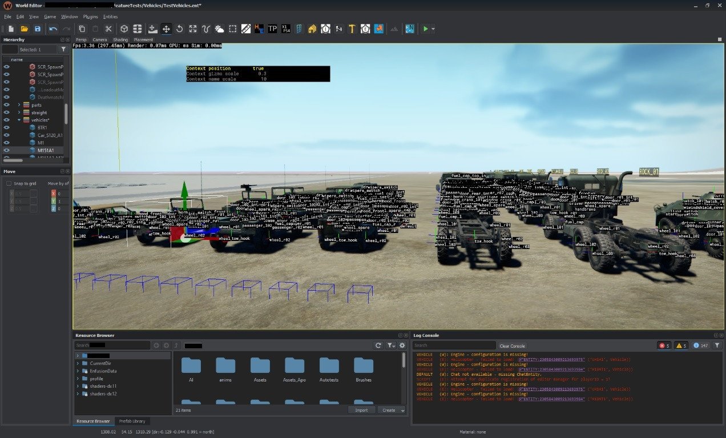Undo the last action
The width and height of the screenshot is (726, 438).
(x=53, y=29)
